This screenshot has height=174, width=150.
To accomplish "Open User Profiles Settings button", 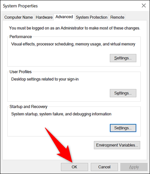I will point(123,93).
